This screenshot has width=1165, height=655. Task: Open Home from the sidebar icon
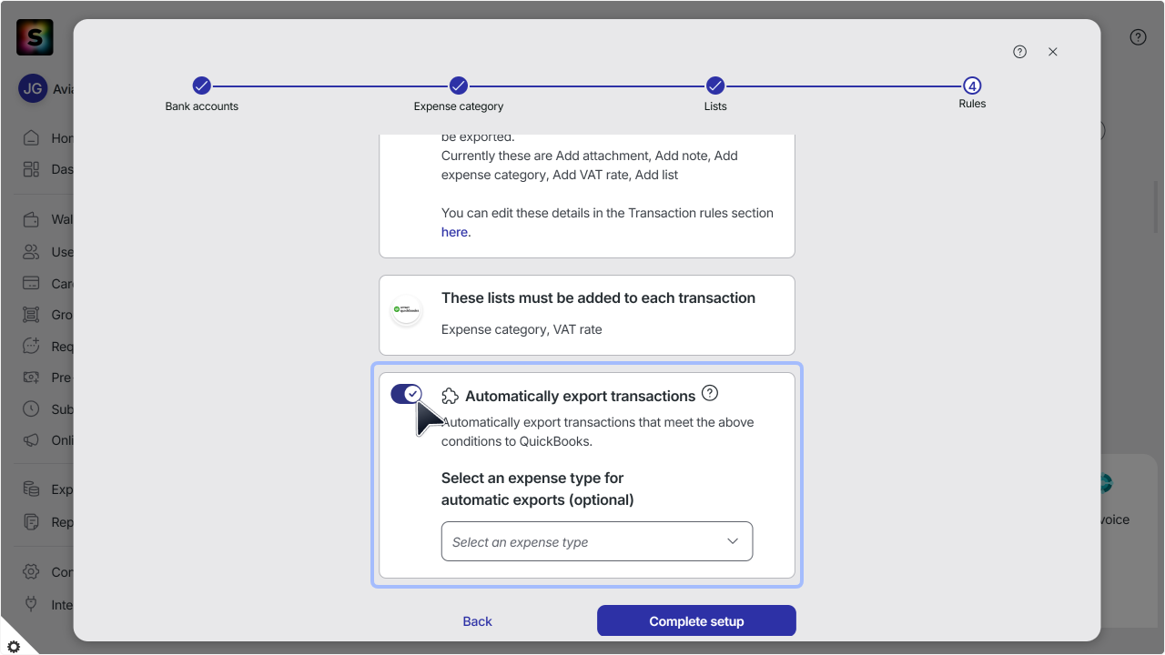(x=32, y=138)
